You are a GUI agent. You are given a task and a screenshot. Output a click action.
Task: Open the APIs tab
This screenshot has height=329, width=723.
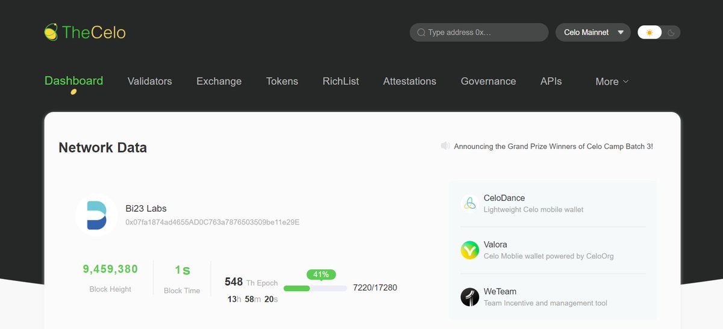[x=551, y=81]
